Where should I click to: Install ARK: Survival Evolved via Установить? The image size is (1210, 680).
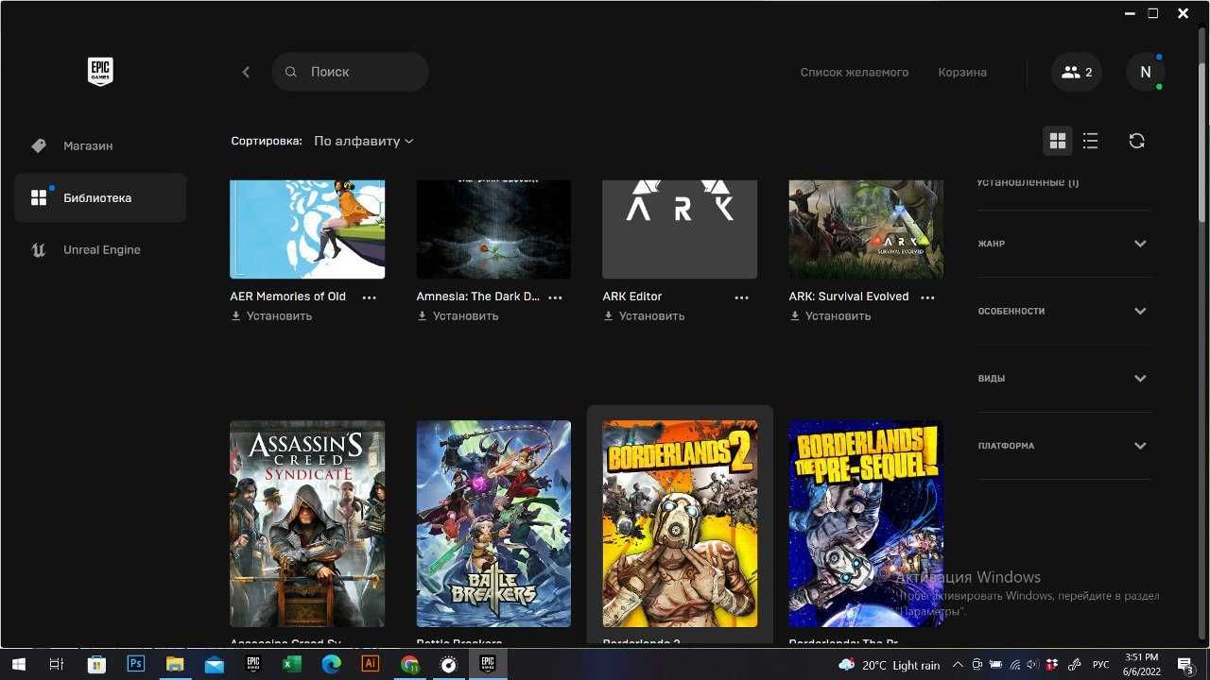[x=830, y=316]
